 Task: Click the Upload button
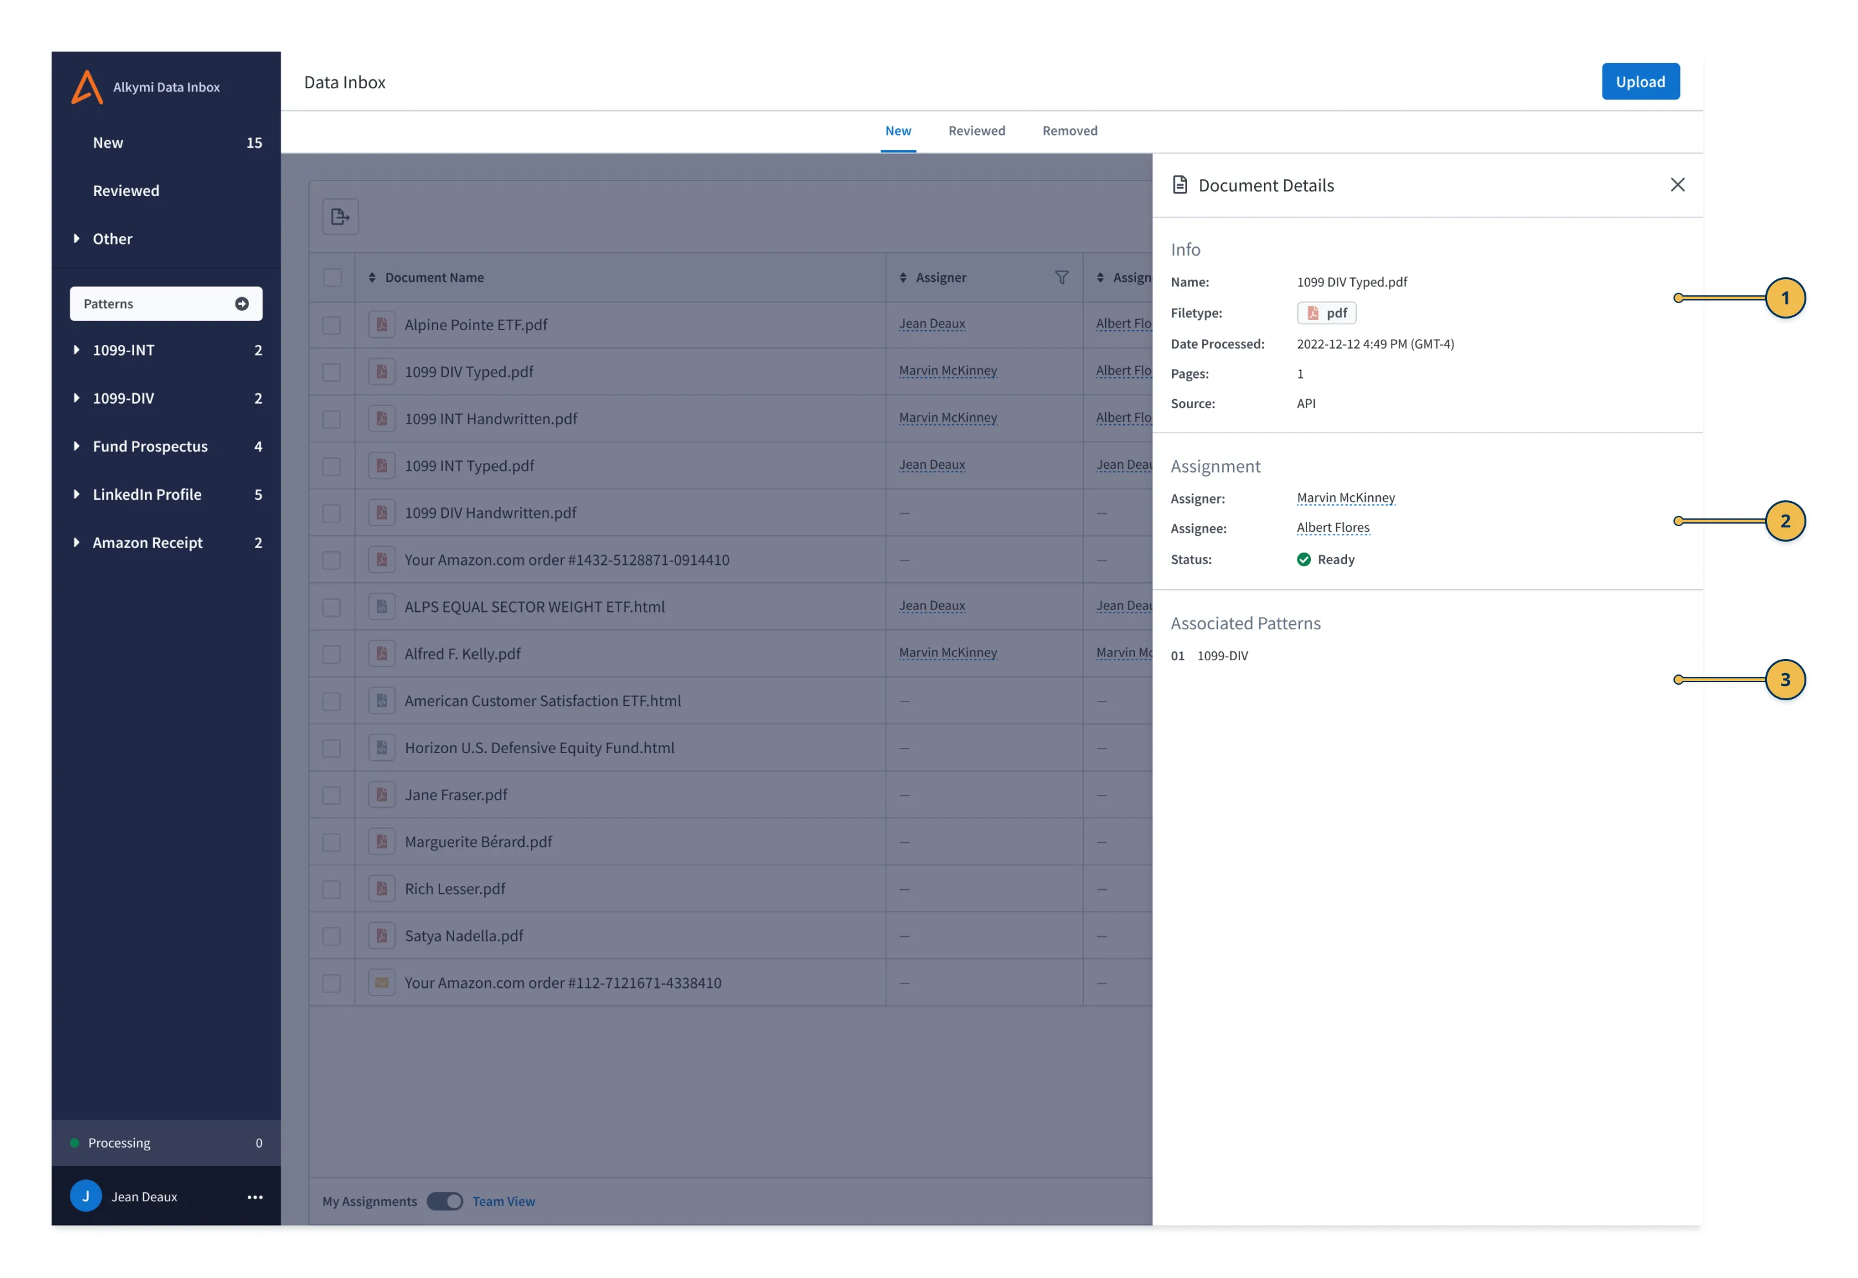click(x=1640, y=82)
